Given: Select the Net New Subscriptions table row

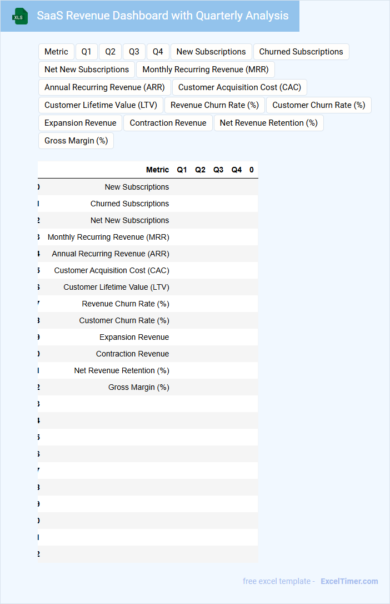Looking at the screenshot, I should tap(148, 220).
